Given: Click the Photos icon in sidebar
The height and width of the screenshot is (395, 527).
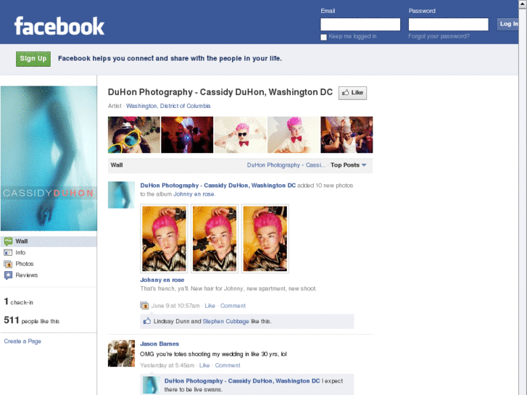Looking at the screenshot, I should coord(8,264).
